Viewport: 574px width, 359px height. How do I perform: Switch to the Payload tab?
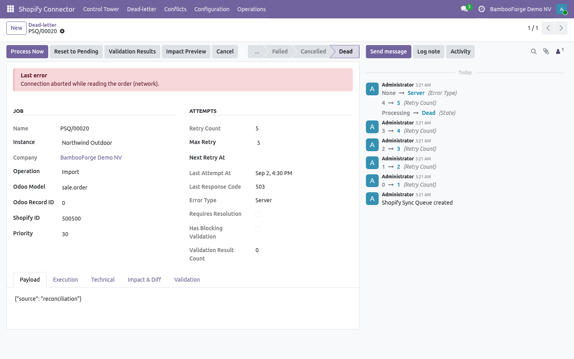(30, 280)
